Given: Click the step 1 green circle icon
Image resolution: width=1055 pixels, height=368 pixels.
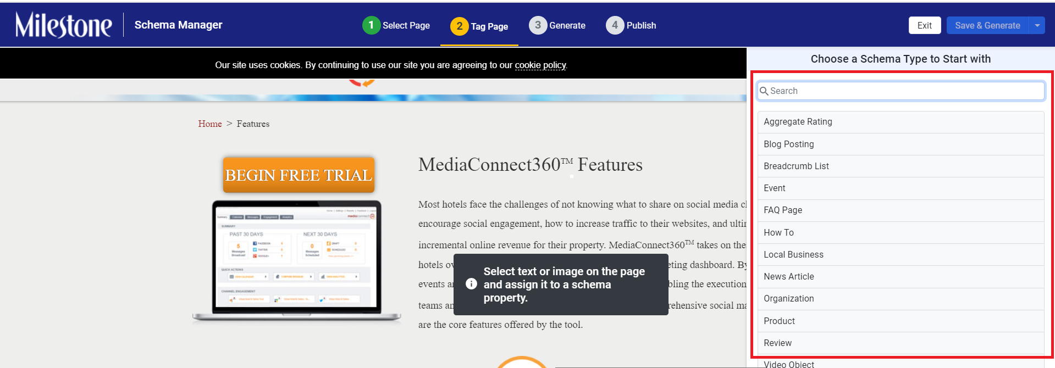Looking at the screenshot, I should point(371,25).
